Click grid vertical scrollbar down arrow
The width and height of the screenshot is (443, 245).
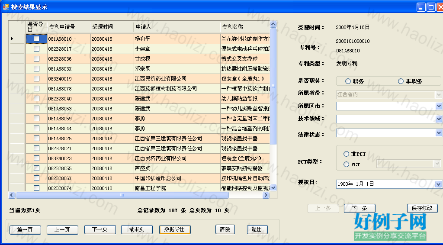point(273,188)
